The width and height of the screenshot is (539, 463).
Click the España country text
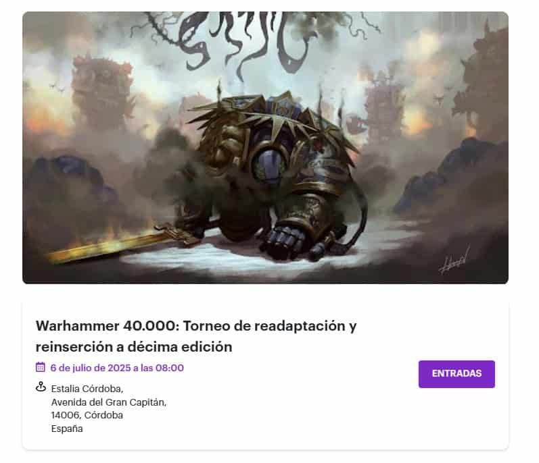pyautogui.click(x=67, y=429)
